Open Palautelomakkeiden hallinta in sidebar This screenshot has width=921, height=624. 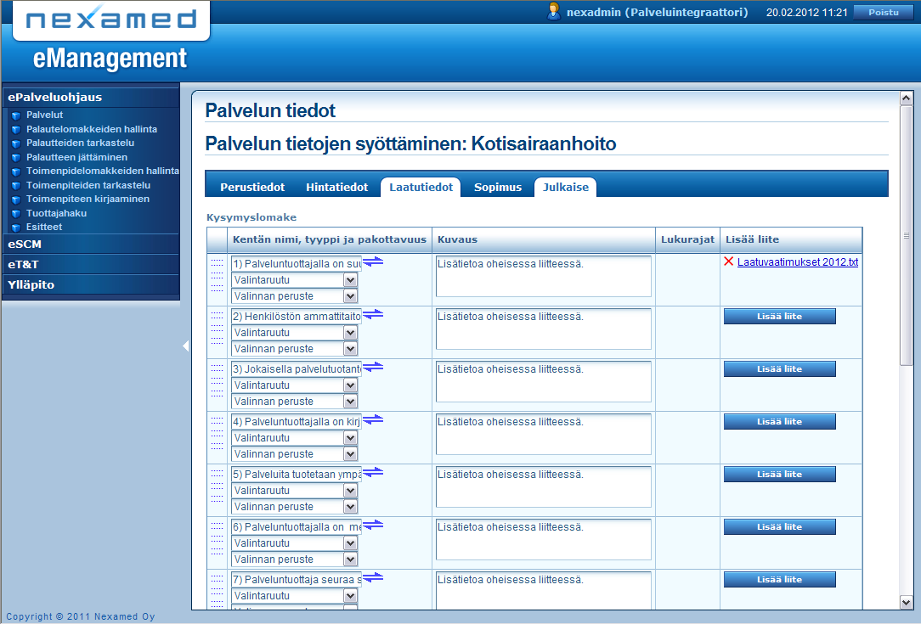coord(92,129)
